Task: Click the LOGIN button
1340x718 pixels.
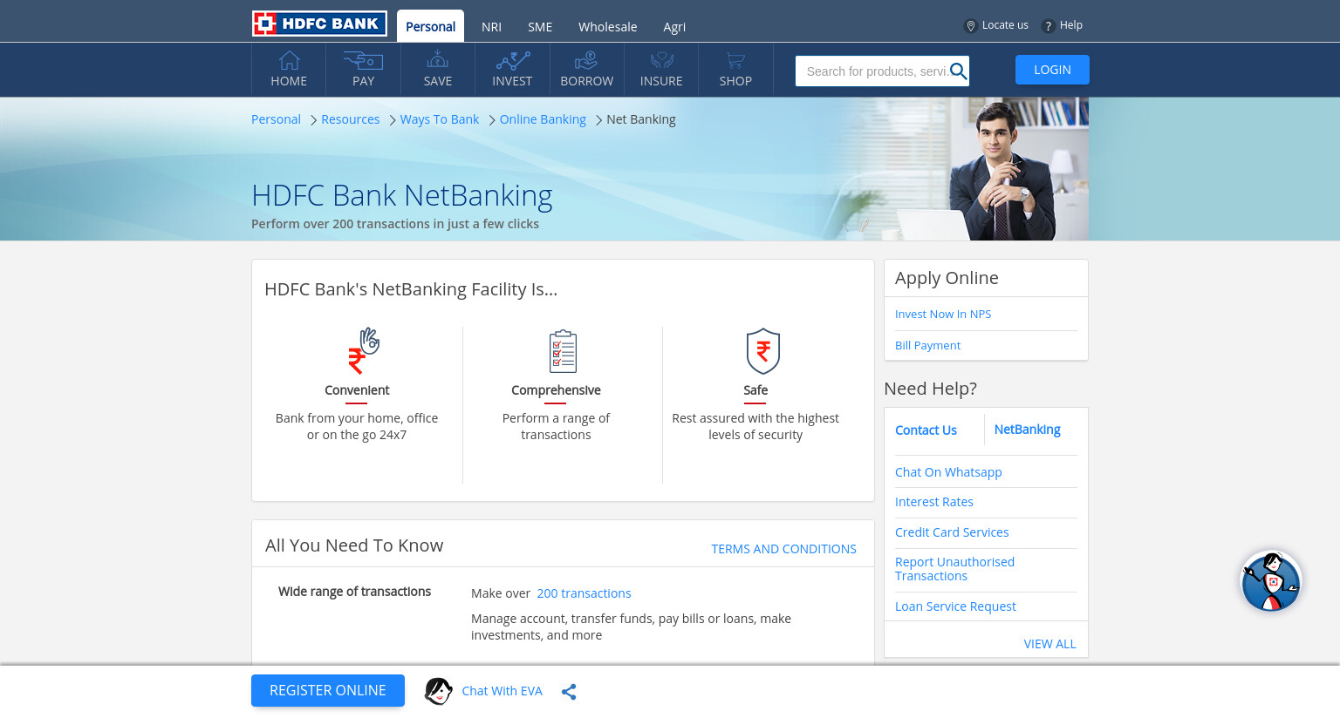Action: click(x=1052, y=70)
